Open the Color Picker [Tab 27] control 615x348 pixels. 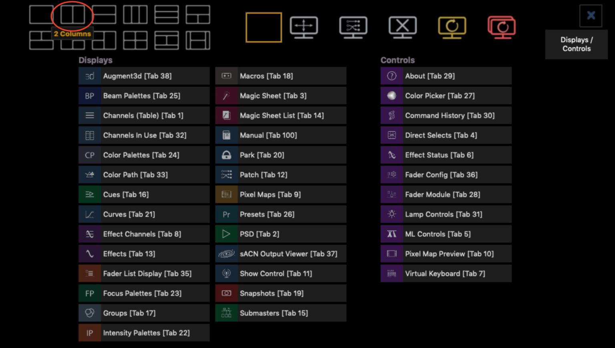coord(446,96)
